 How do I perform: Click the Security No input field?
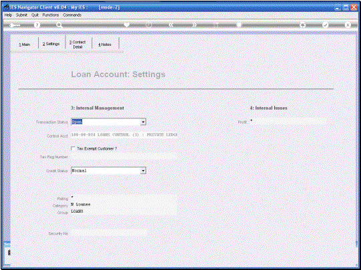(109, 233)
